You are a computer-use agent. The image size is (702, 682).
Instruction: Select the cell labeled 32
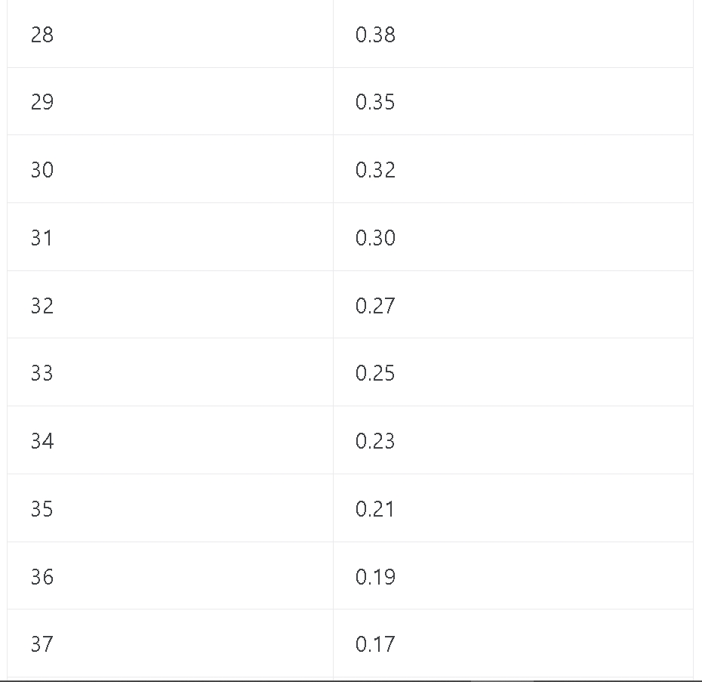pyautogui.click(x=170, y=304)
